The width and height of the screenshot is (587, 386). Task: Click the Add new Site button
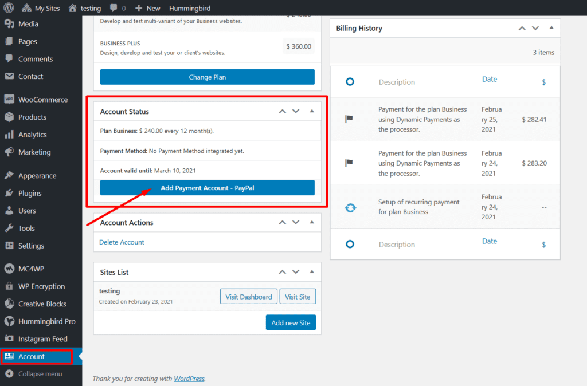pos(291,322)
